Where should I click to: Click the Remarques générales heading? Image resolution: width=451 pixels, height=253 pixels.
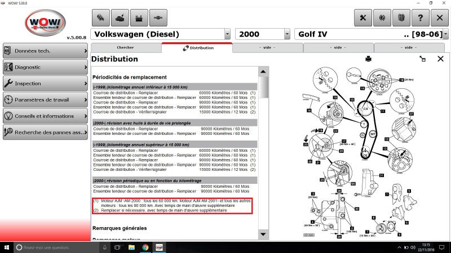[x=120, y=228]
